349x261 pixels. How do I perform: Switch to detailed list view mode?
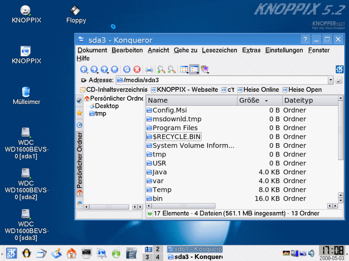coord(195,69)
